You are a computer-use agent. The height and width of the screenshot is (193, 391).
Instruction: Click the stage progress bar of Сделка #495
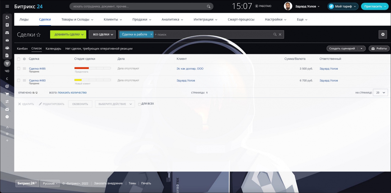click(x=92, y=68)
